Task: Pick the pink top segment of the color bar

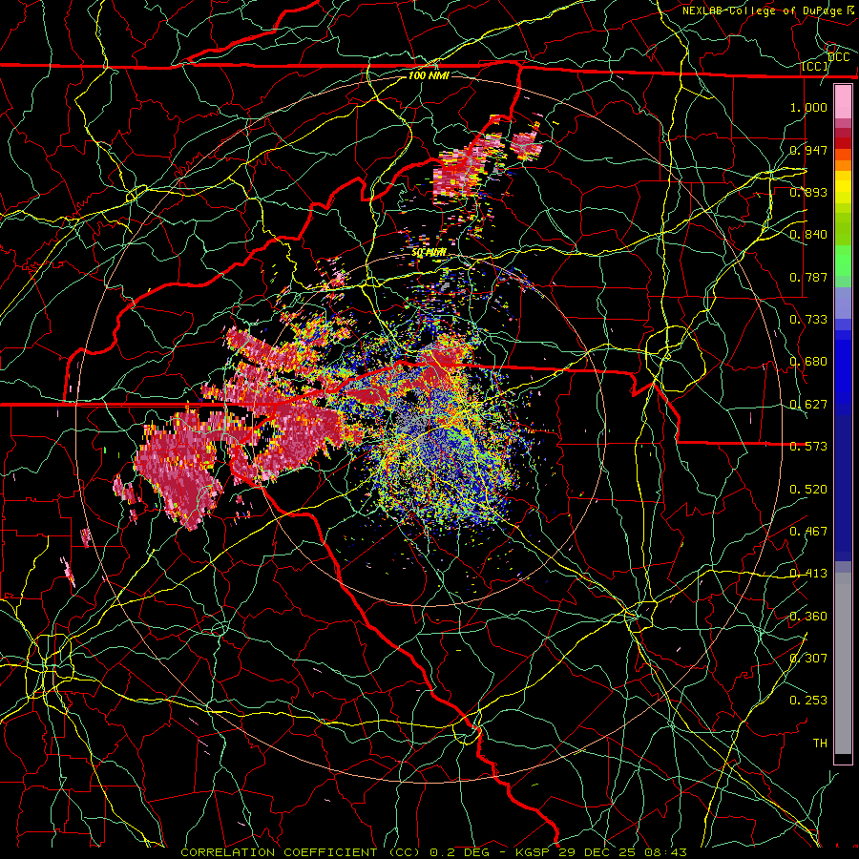Action: [843, 102]
